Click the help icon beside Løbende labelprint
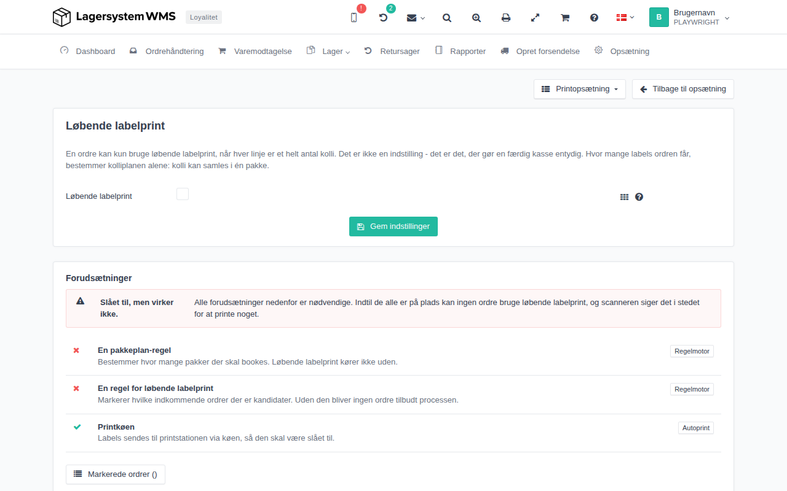This screenshot has width=787, height=491. tap(639, 197)
